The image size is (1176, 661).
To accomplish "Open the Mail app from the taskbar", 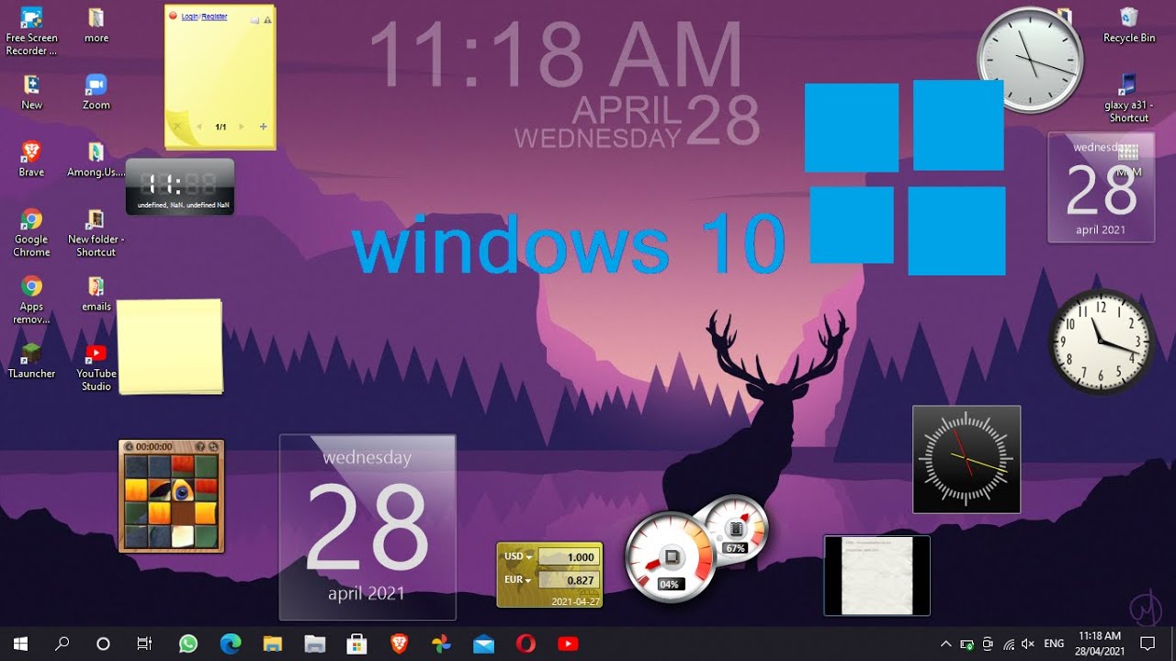I will (483, 644).
